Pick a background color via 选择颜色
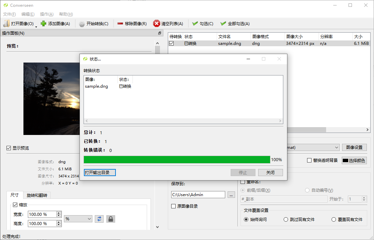 [354, 160]
